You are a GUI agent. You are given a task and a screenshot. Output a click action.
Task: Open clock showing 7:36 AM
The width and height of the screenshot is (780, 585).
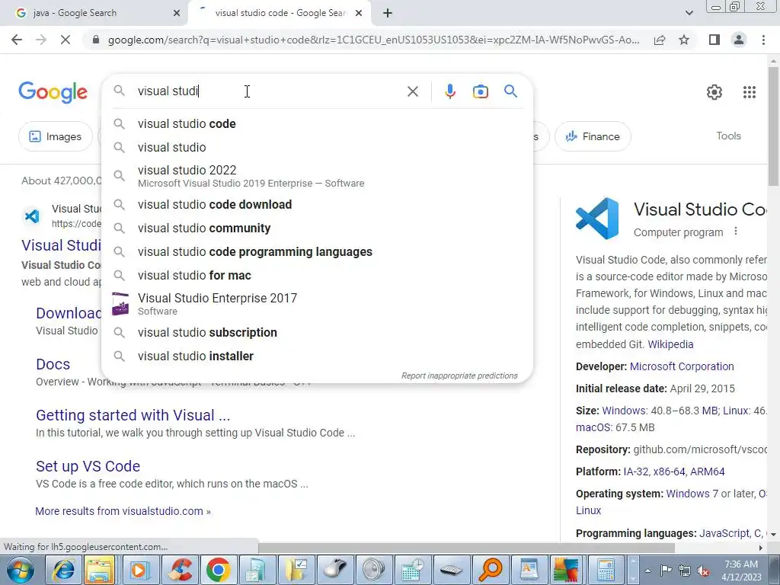(x=741, y=571)
